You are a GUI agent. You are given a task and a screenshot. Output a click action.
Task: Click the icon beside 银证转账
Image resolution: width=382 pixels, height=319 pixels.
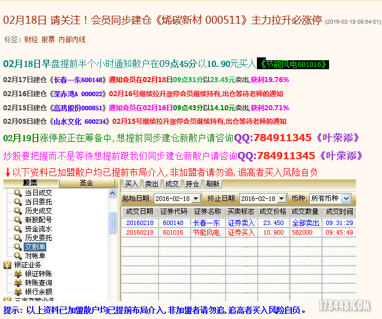coord(18,274)
